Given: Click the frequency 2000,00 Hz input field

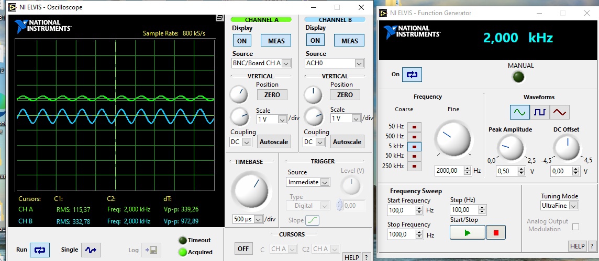Looking at the screenshot, I should (x=449, y=171).
